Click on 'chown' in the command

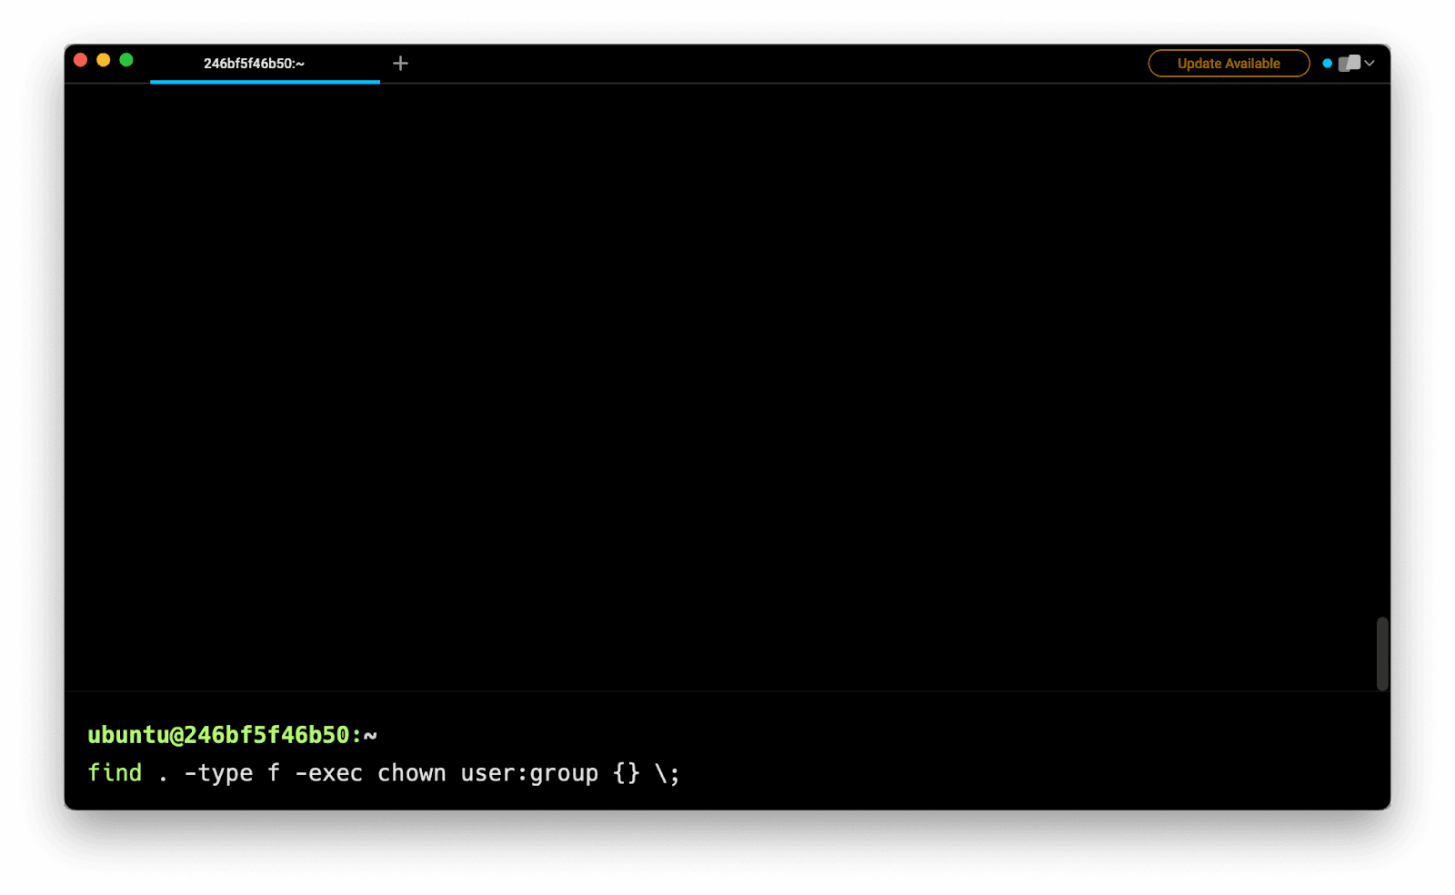pyautogui.click(x=411, y=773)
